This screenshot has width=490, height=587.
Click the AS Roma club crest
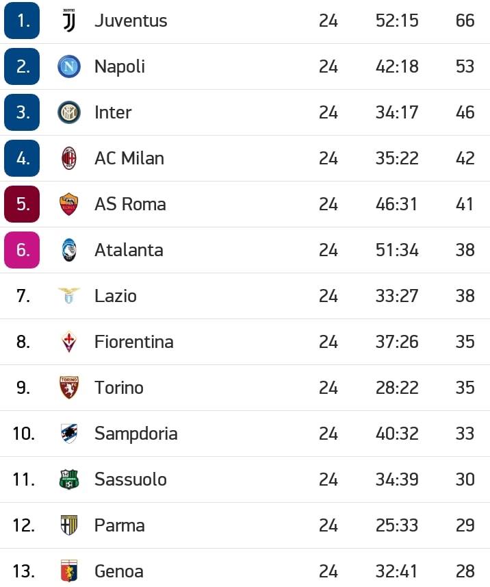click(69, 204)
